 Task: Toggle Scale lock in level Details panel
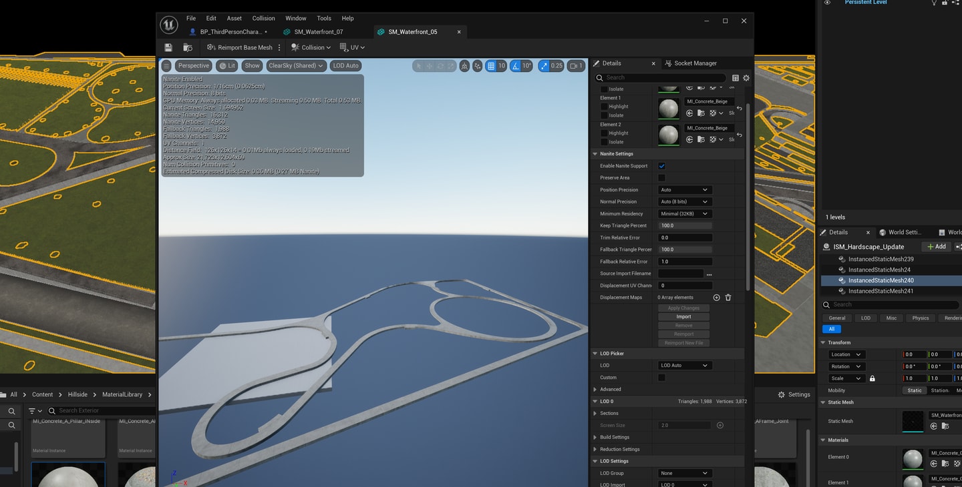[x=872, y=378]
